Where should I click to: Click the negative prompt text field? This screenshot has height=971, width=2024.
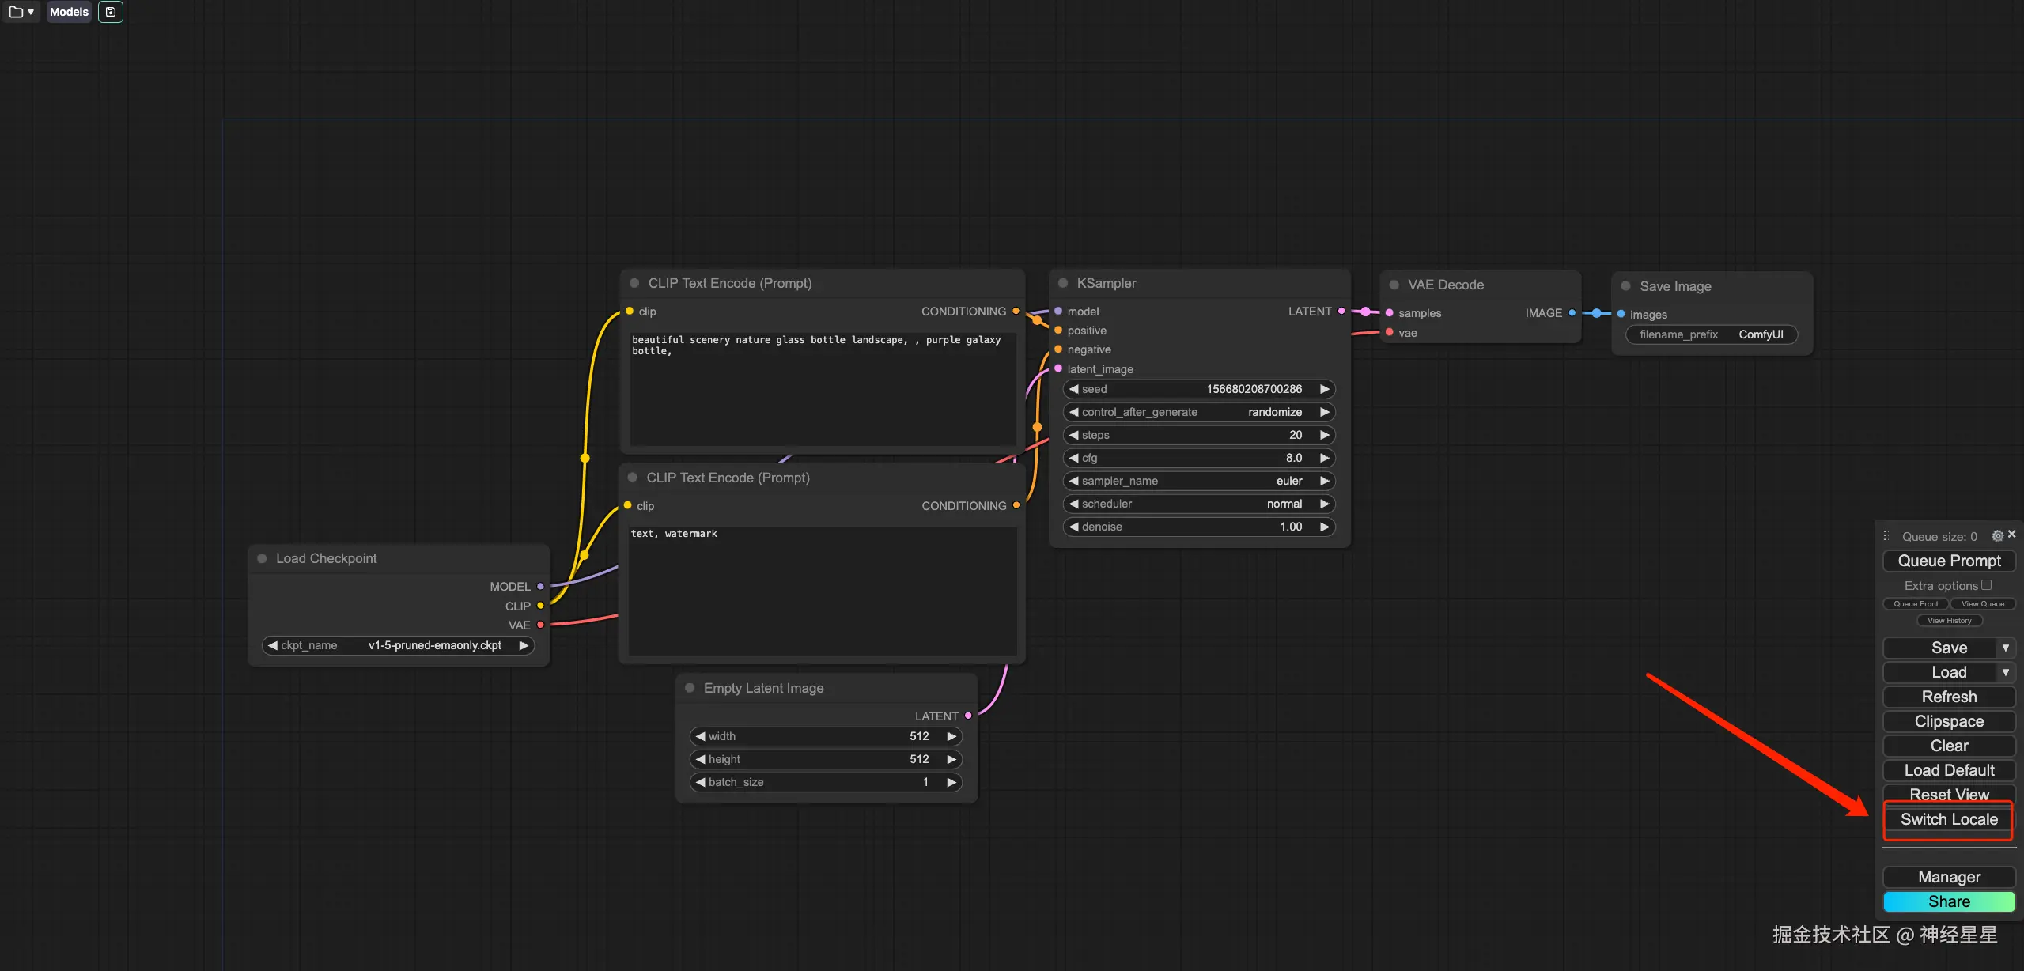pos(823,589)
